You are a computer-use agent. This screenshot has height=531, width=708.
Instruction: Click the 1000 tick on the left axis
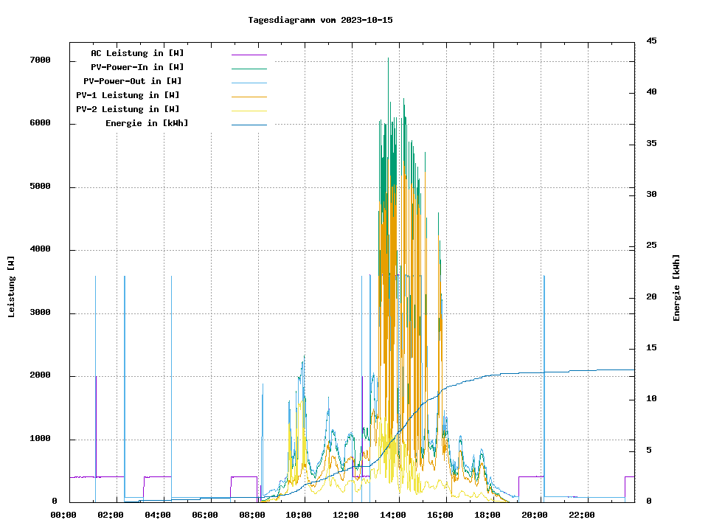[x=40, y=440]
